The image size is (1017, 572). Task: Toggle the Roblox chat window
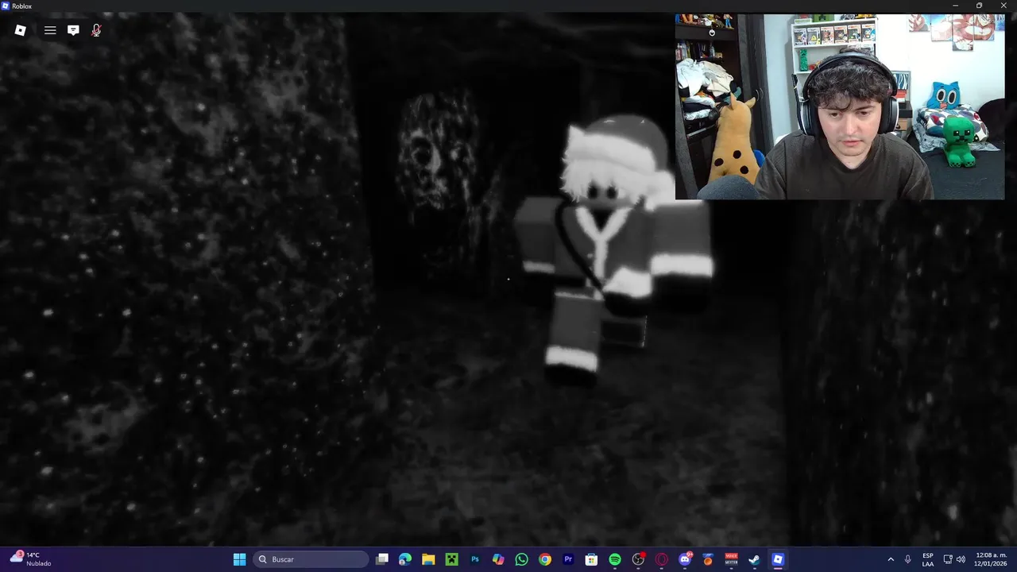coord(73,30)
